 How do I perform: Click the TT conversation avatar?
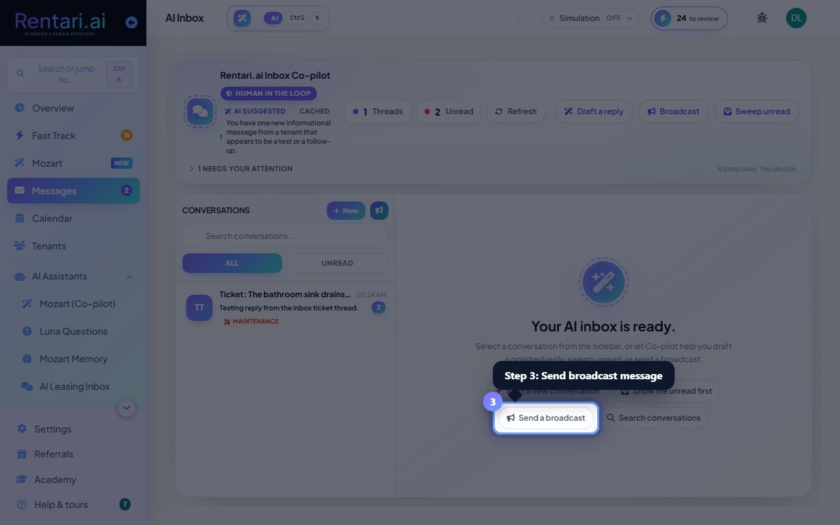click(x=199, y=308)
